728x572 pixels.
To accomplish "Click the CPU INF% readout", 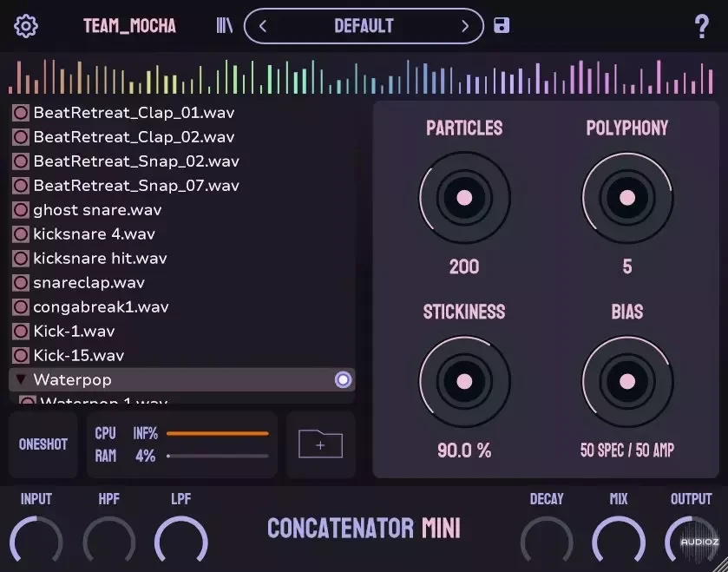I will click(145, 434).
